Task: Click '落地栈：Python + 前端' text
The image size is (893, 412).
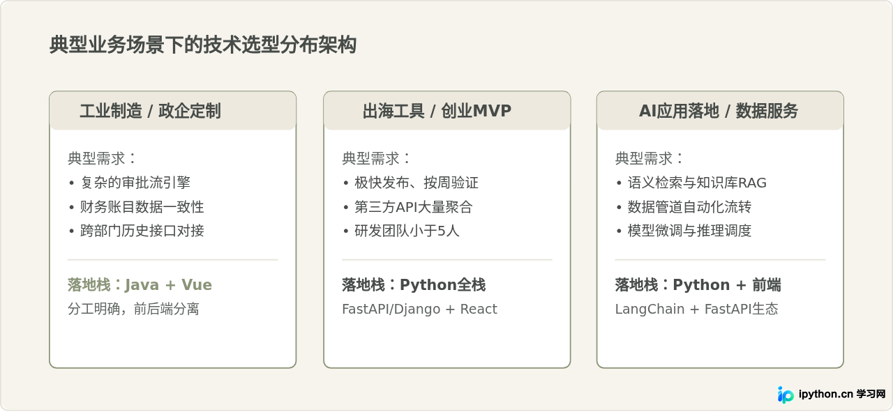Action: point(698,284)
